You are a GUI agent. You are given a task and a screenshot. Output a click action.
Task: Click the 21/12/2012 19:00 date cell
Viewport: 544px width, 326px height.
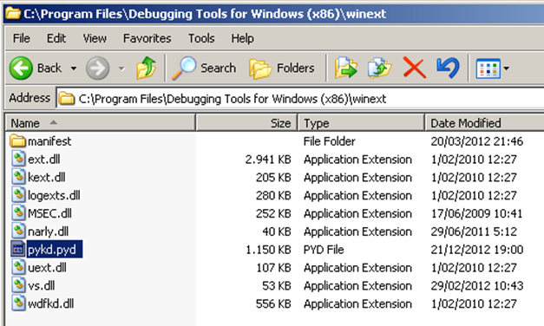pos(477,250)
